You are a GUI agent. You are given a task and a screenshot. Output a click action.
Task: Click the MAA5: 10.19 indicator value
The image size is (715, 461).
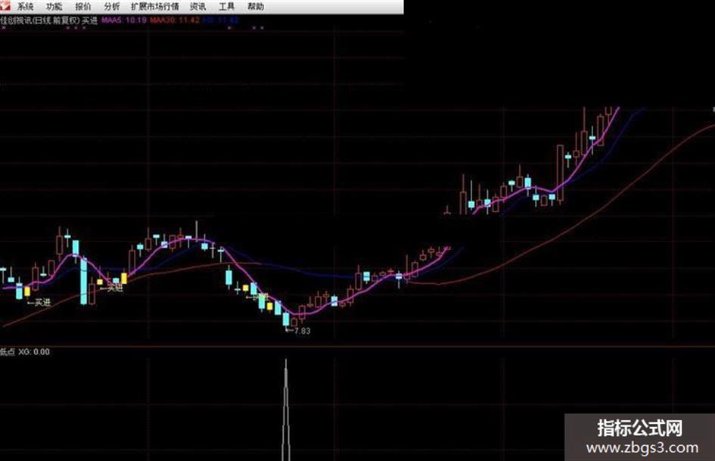(x=123, y=20)
